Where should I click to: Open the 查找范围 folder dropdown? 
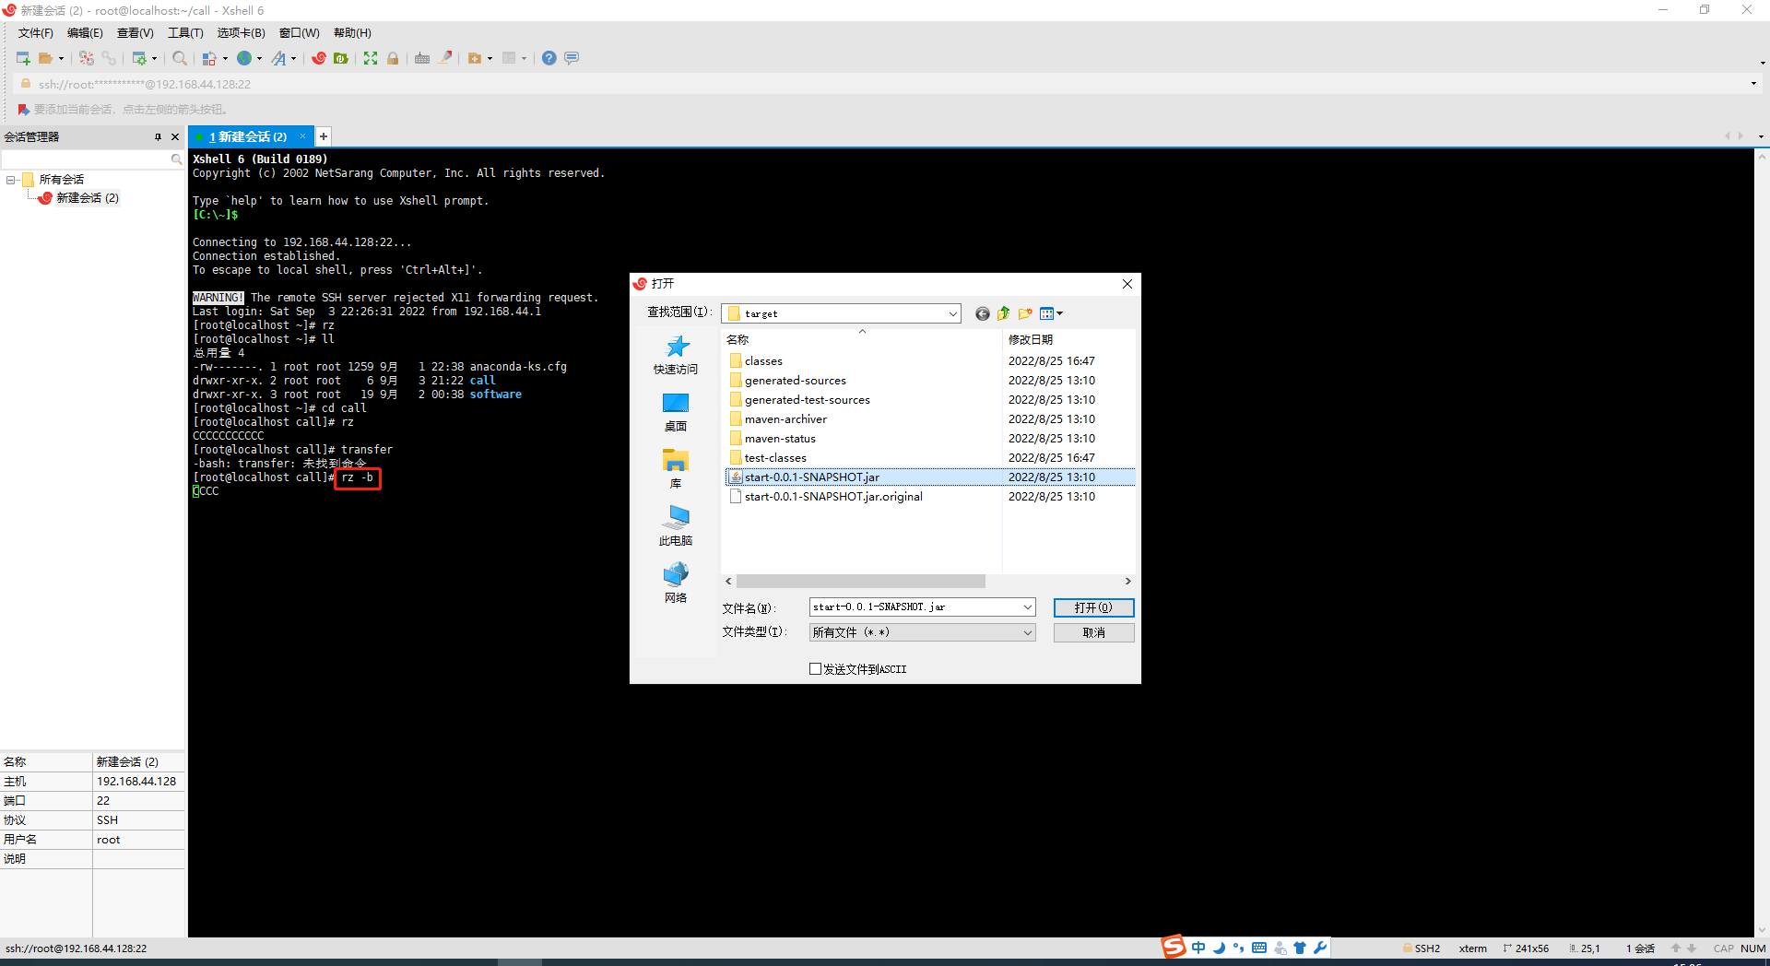[951, 313]
